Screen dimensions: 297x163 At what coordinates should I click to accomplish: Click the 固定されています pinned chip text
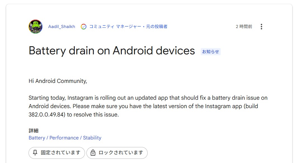tap(61, 153)
